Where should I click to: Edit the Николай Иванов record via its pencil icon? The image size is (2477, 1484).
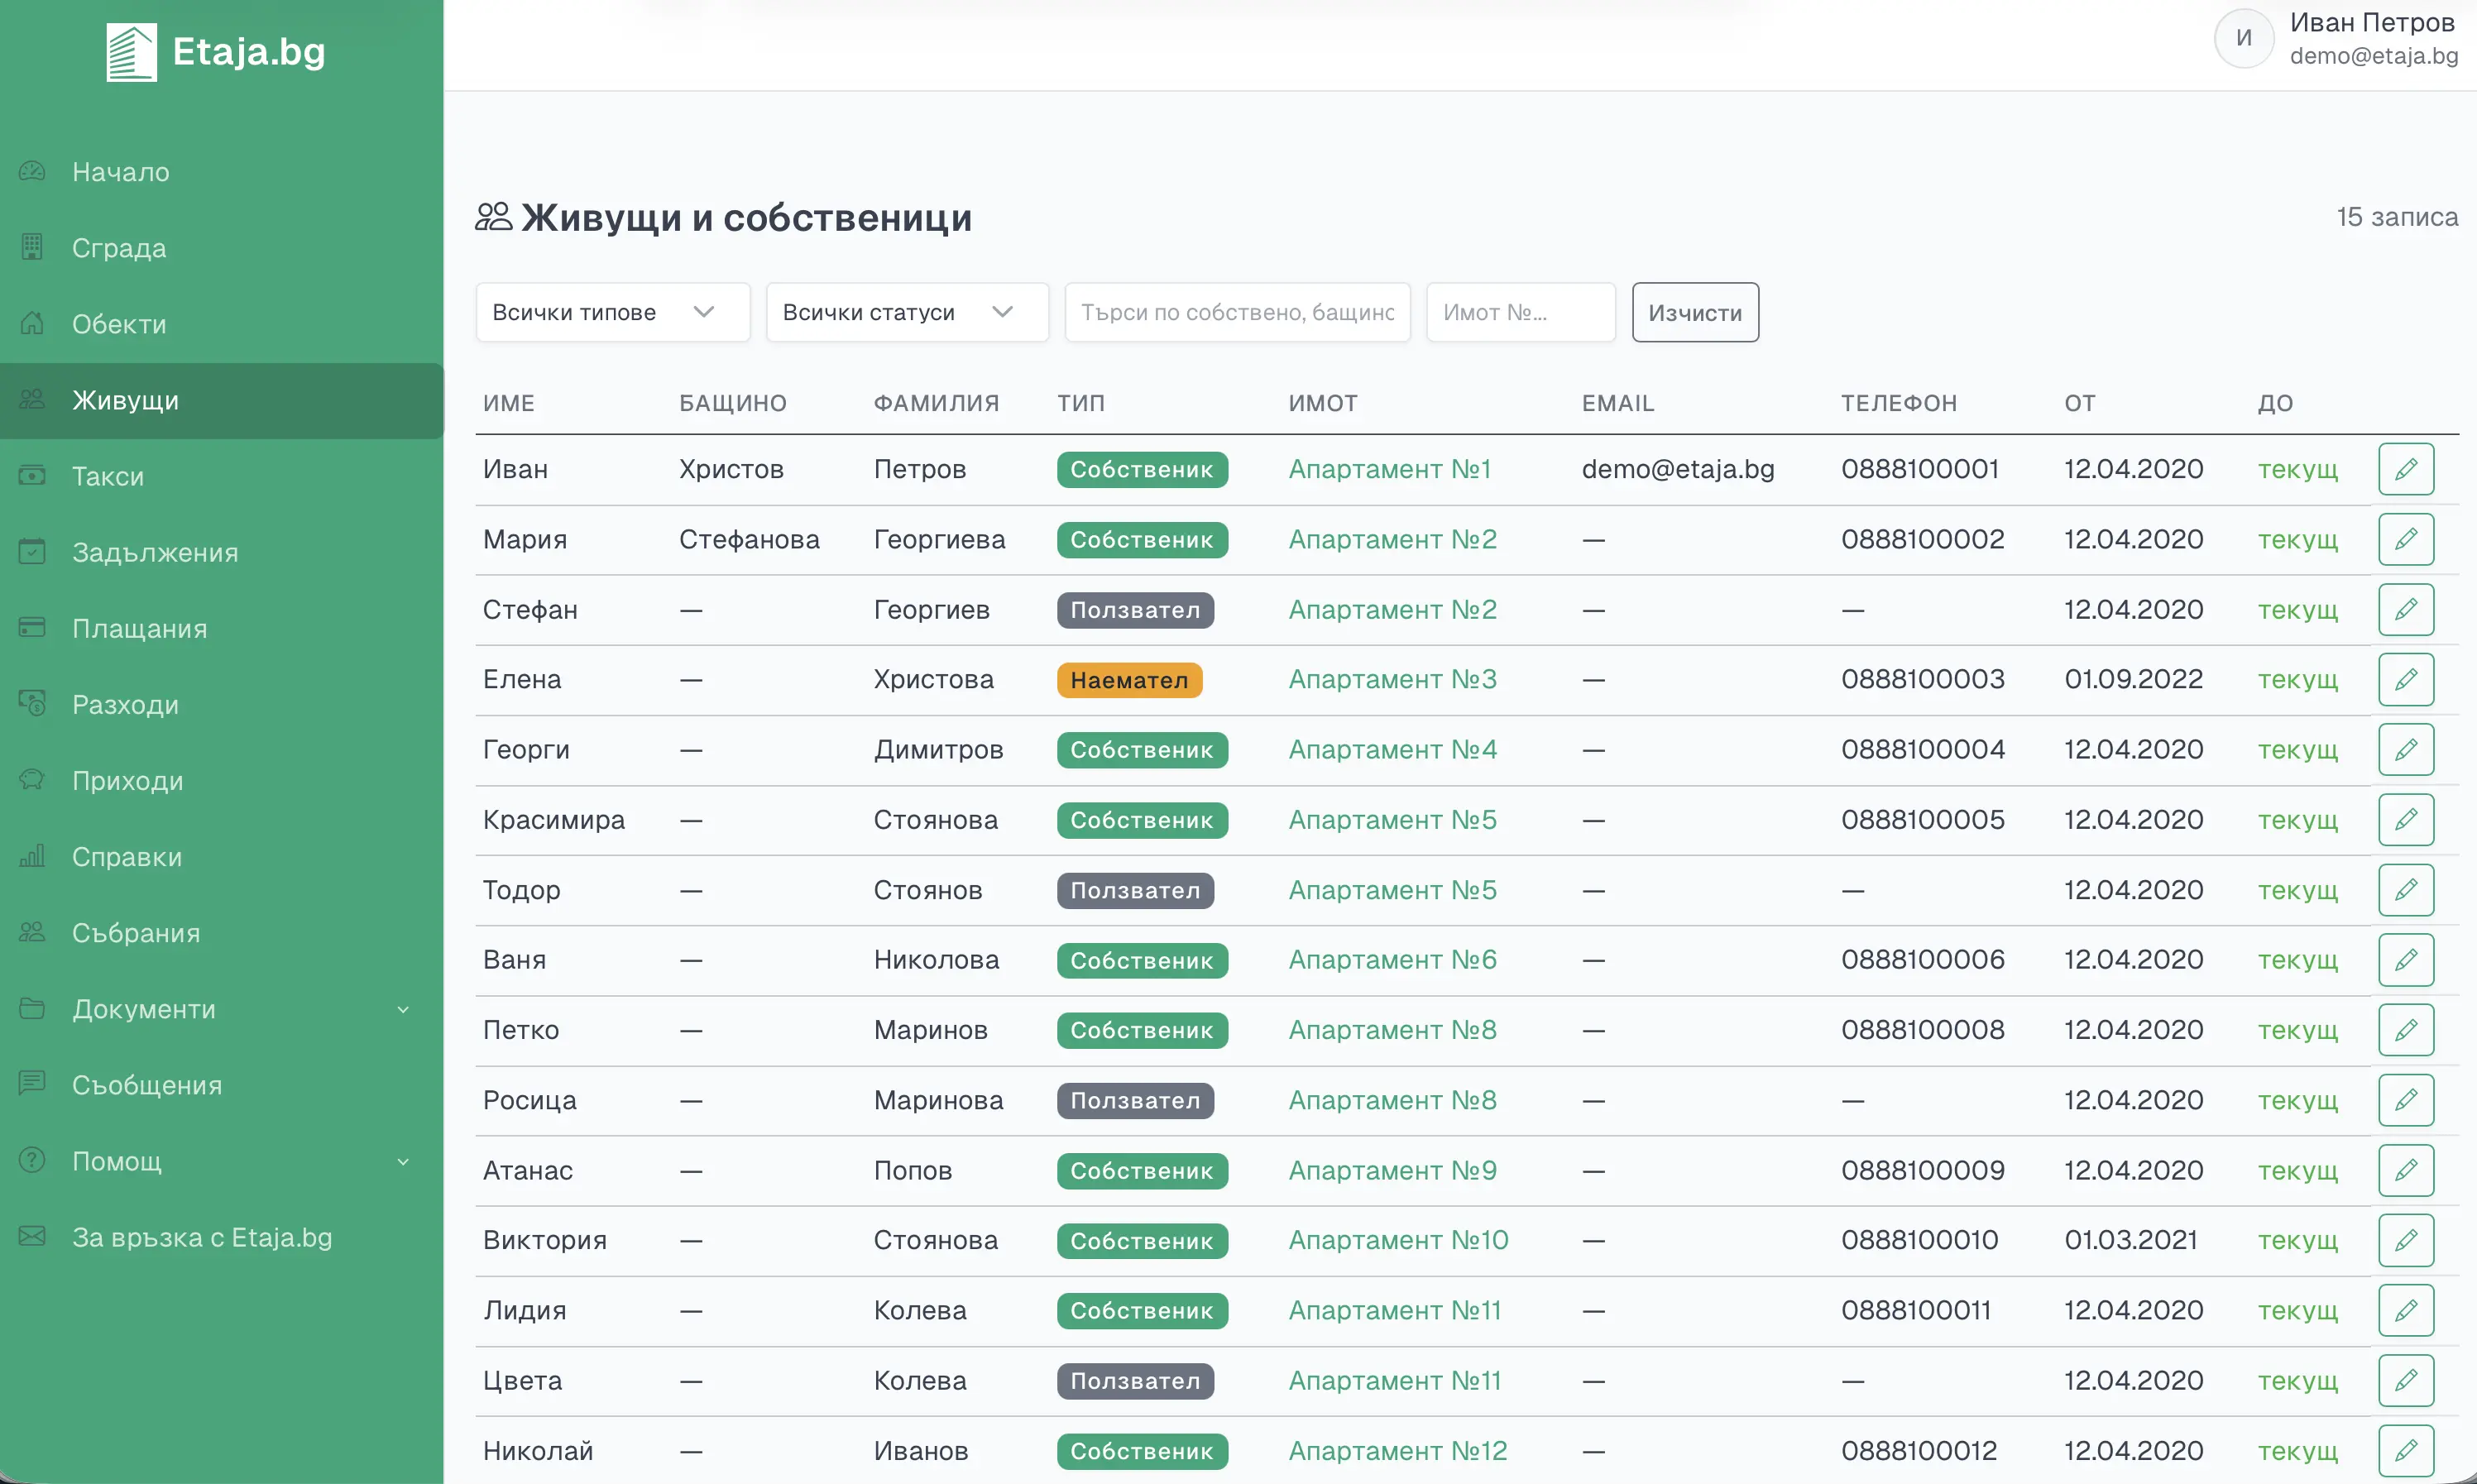[2405, 1450]
